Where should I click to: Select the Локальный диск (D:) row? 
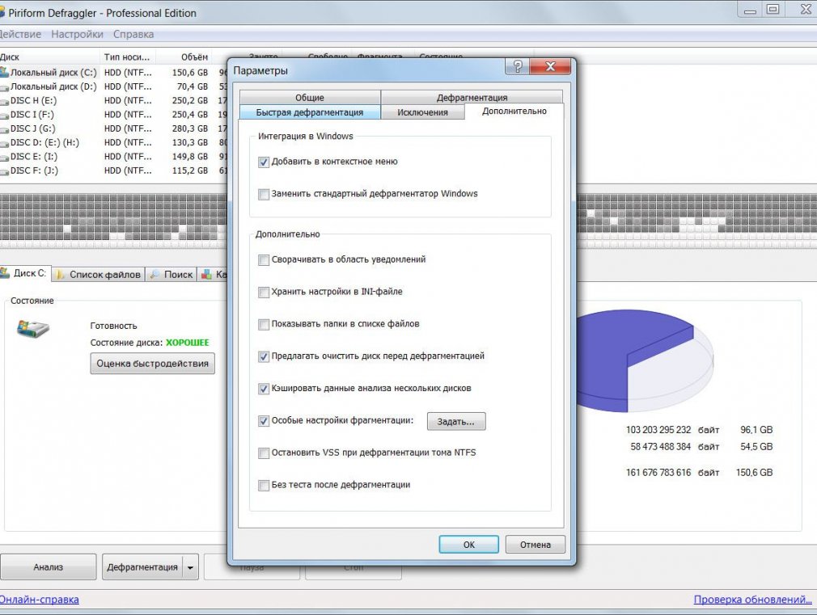[113, 86]
